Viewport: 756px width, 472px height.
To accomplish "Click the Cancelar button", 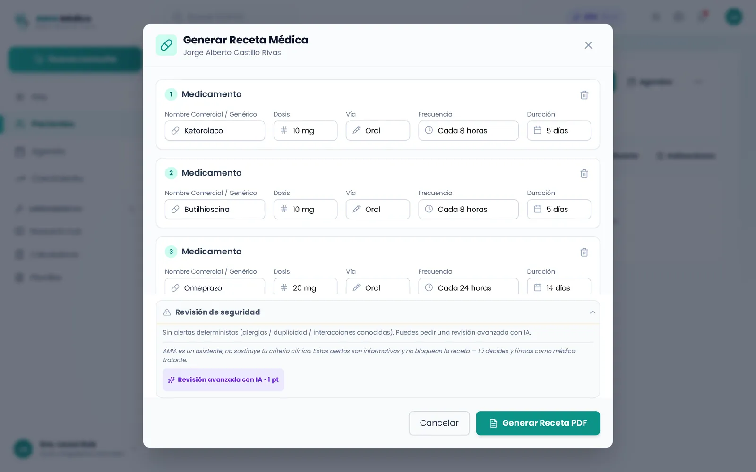I will pos(439,423).
